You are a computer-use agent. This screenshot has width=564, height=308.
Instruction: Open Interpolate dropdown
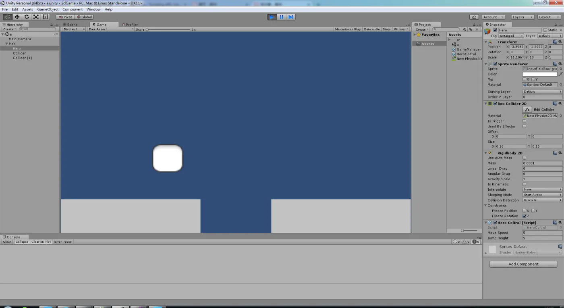(x=542, y=189)
